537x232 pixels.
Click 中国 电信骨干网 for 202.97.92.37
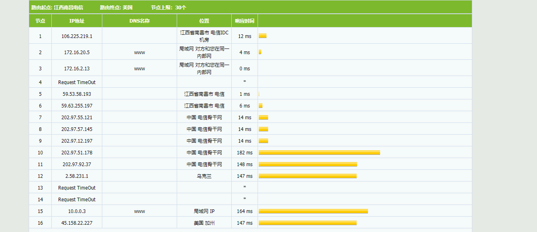tap(204, 164)
